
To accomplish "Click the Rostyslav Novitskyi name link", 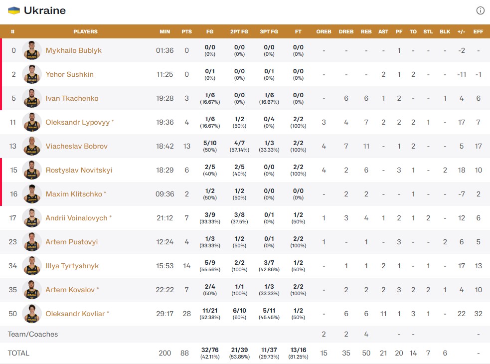I will coord(79,170).
